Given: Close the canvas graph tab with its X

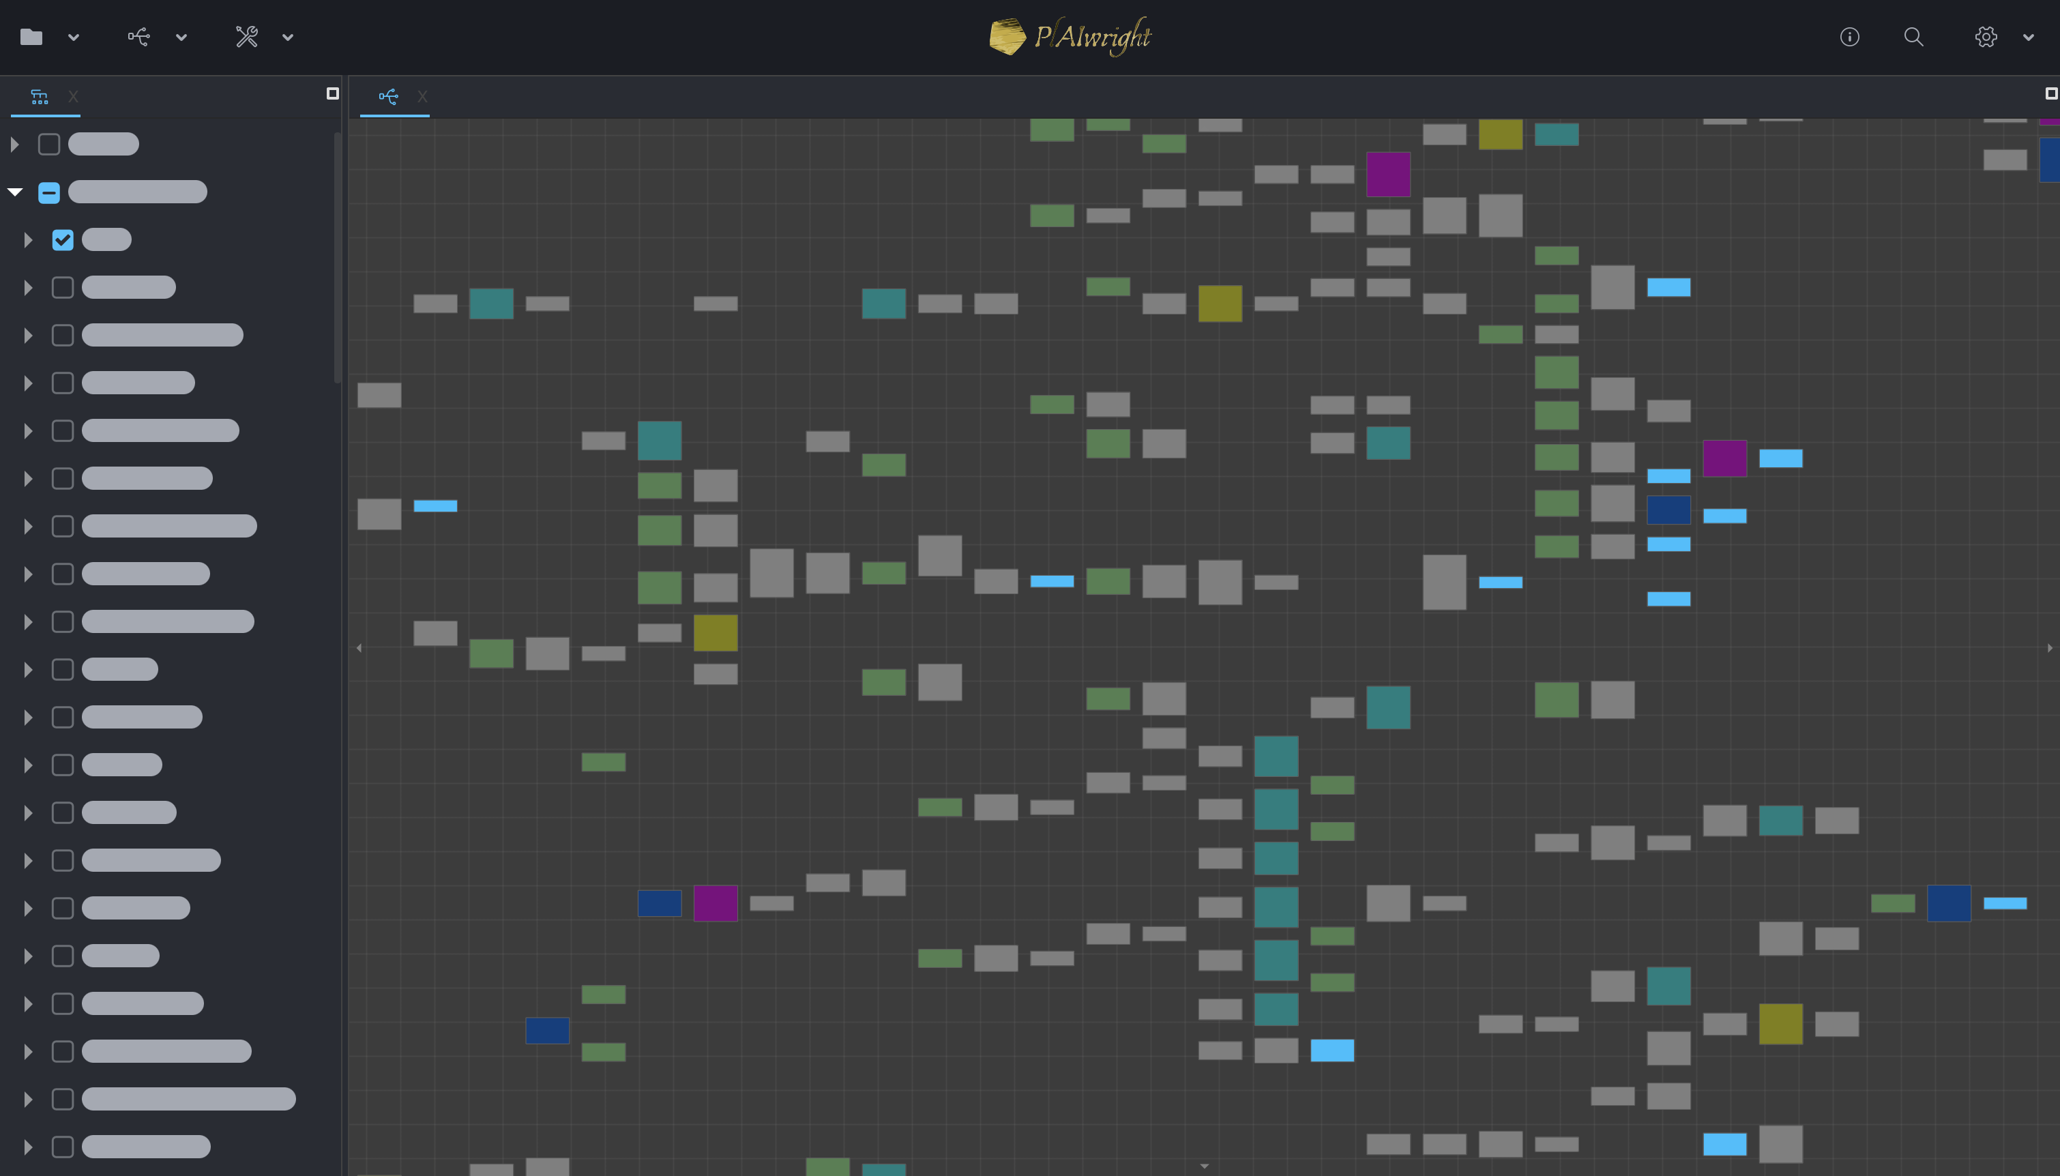Looking at the screenshot, I should [x=422, y=96].
